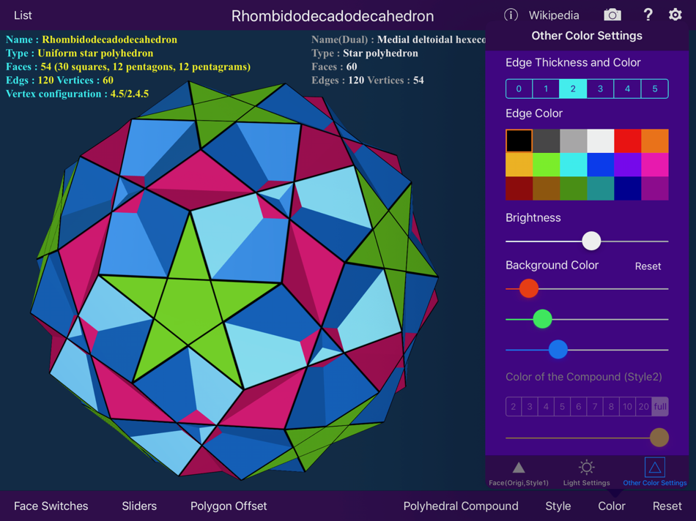696x521 pixels.
Task: Open Sliders menu
Action: pyautogui.click(x=139, y=506)
